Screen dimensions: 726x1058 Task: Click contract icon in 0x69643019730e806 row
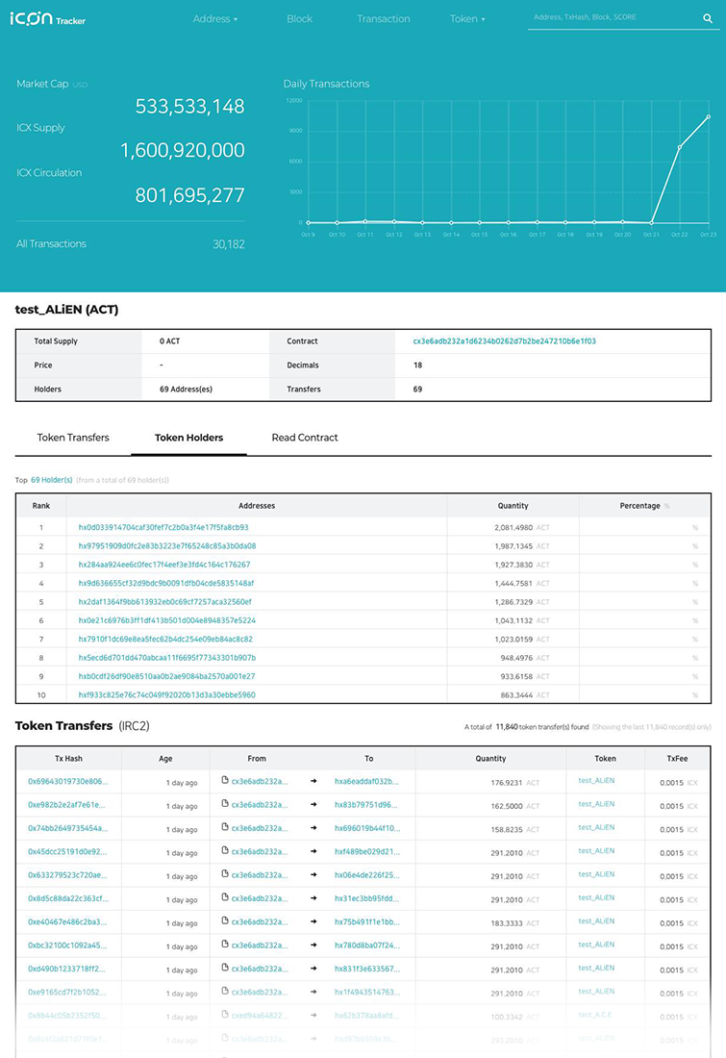tap(225, 781)
